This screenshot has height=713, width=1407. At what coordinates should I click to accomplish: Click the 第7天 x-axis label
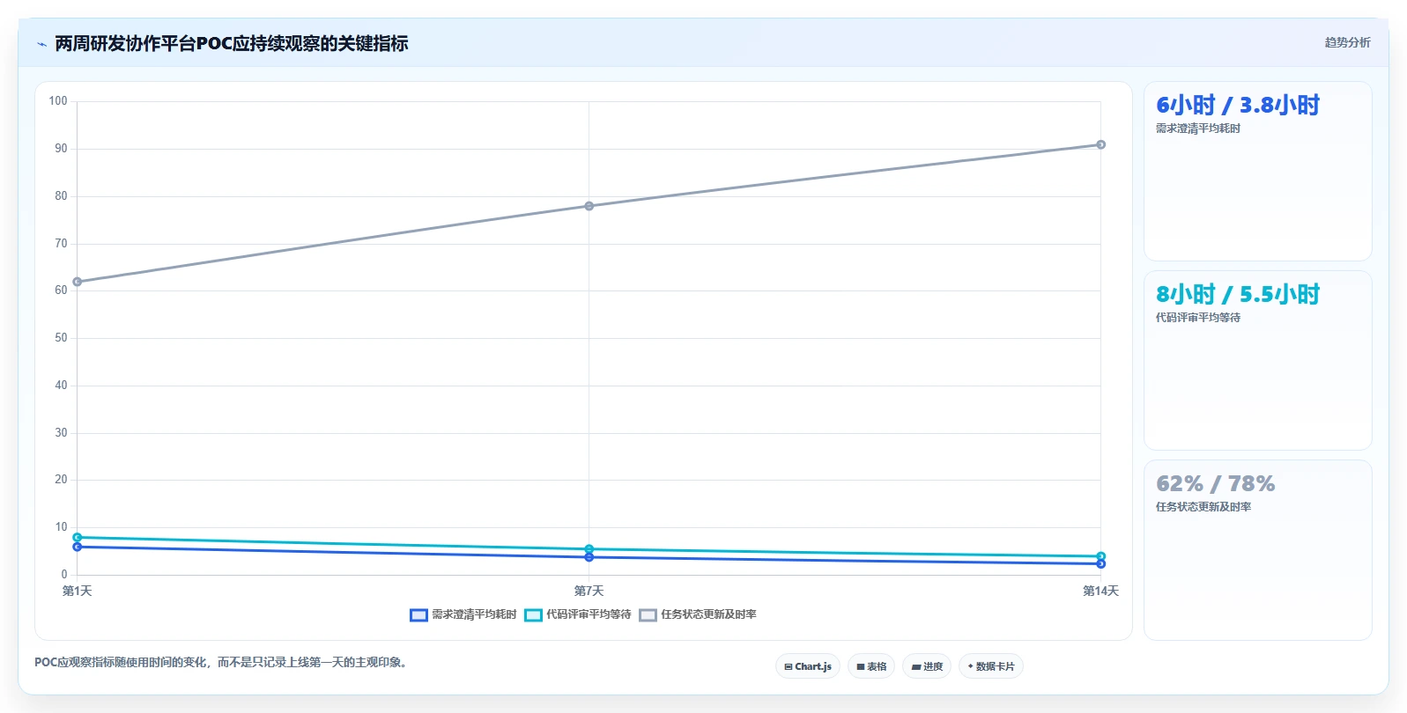click(589, 591)
